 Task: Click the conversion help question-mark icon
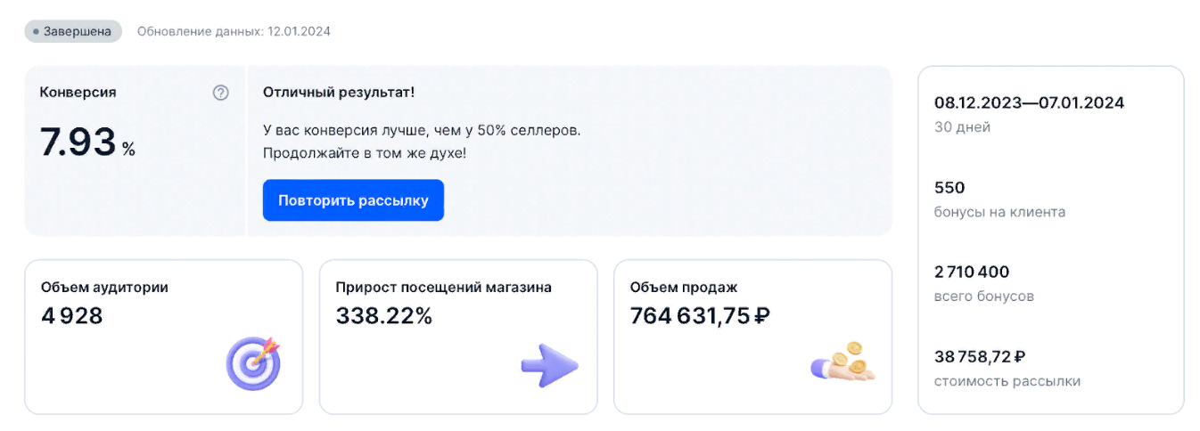click(221, 93)
